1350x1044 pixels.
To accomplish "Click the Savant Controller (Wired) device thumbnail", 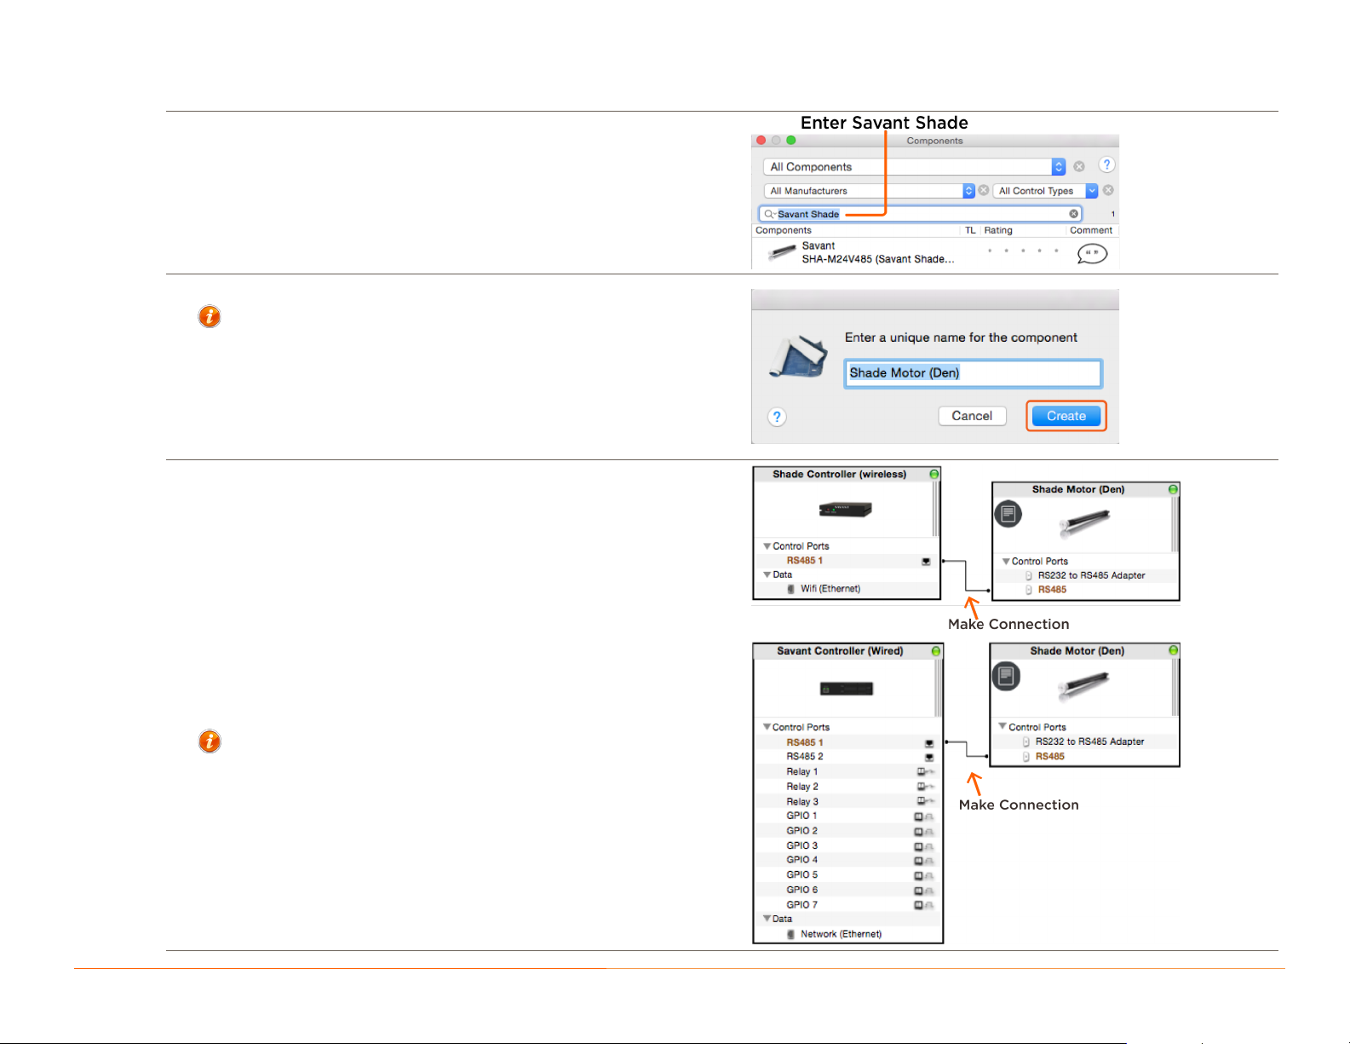I will 846,689.
